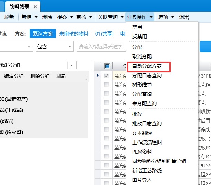The image size is (211, 185).
Task: Click the 新增 toolbar button
Action: point(27,17)
